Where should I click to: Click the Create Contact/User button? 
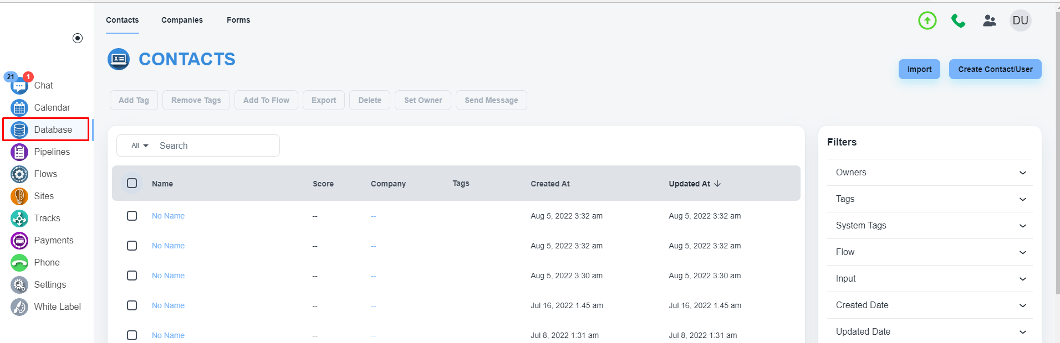point(995,69)
